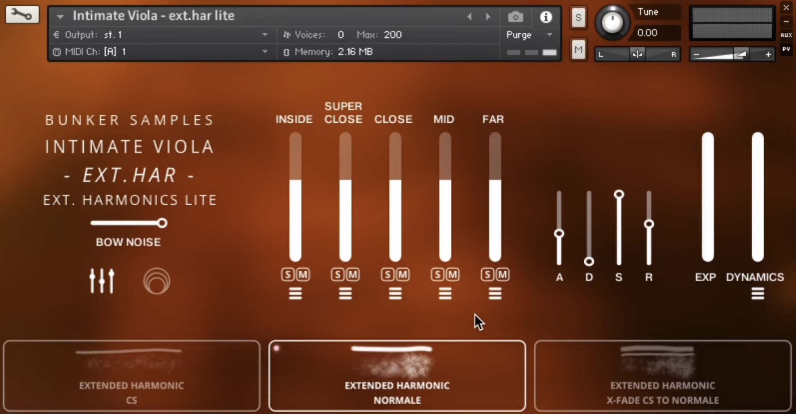Click the PV icon top-right
Screen dimensions: 796x414
coord(786,49)
